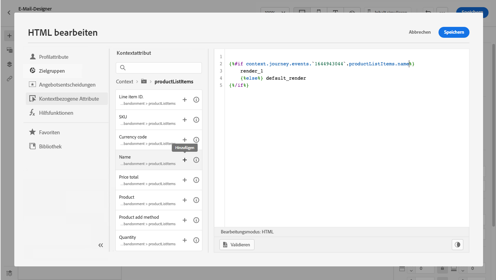Open the bottom-left navigation tree icon
This screenshot has width=496, height=280.
pyautogui.click(x=9, y=273)
